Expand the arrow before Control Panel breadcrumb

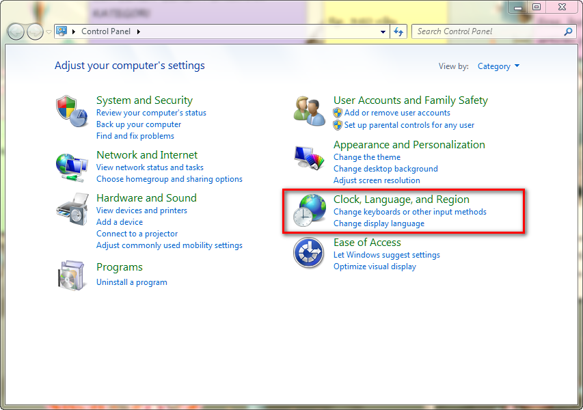74,31
